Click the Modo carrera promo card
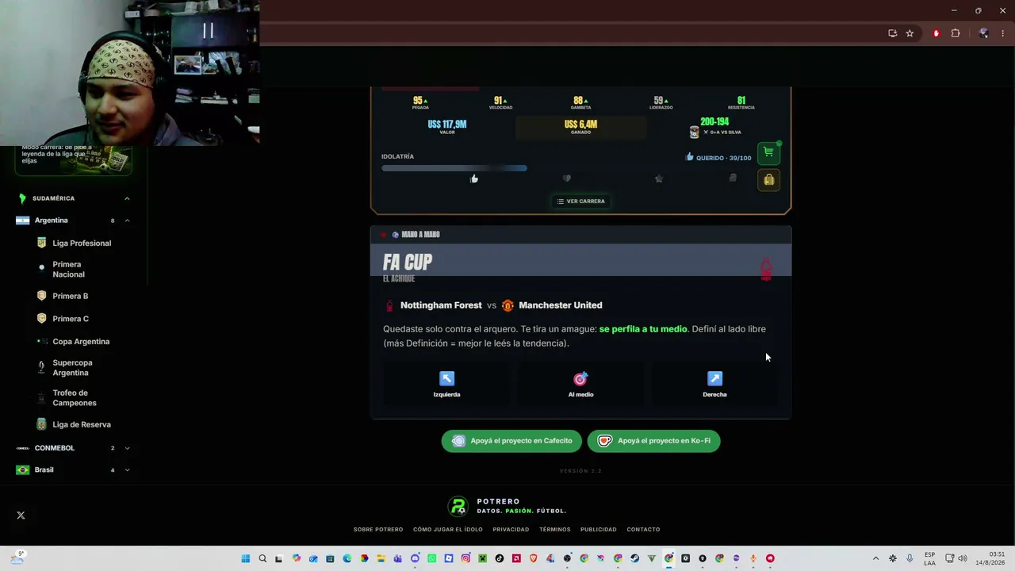The height and width of the screenshot is (571, 1015). tap(74, 159)
